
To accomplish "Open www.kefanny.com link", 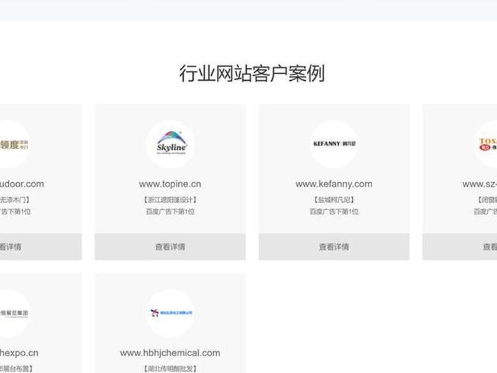I will coord(334,184).
